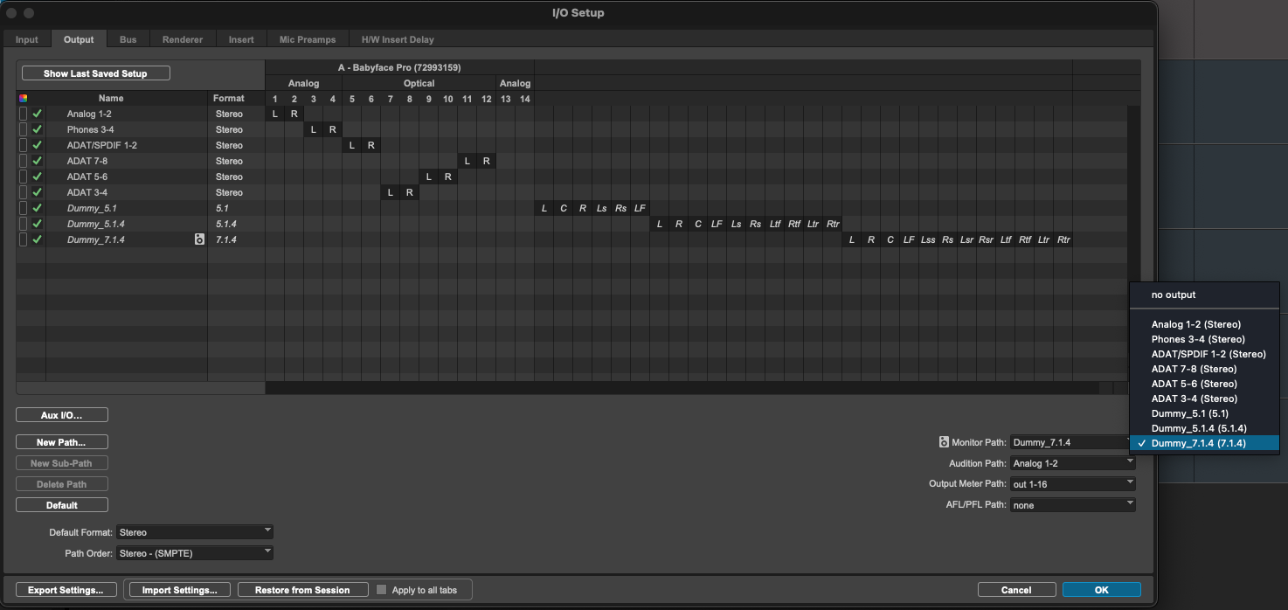This screenshot has height=610, width=1288.
Task: Open the Path Order dropdown
Action: (195, 553)
